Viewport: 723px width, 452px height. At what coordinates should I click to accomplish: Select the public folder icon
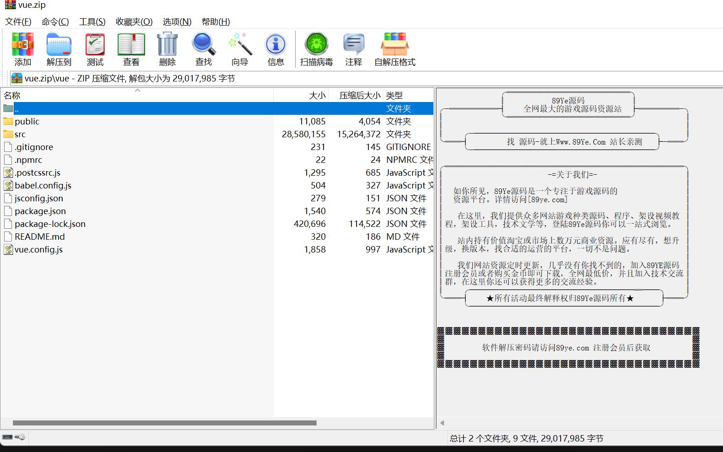(x=8, y=121)
